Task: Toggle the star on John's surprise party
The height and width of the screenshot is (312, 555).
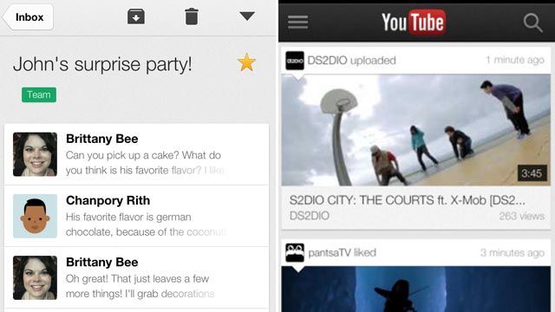Action: 246,62
